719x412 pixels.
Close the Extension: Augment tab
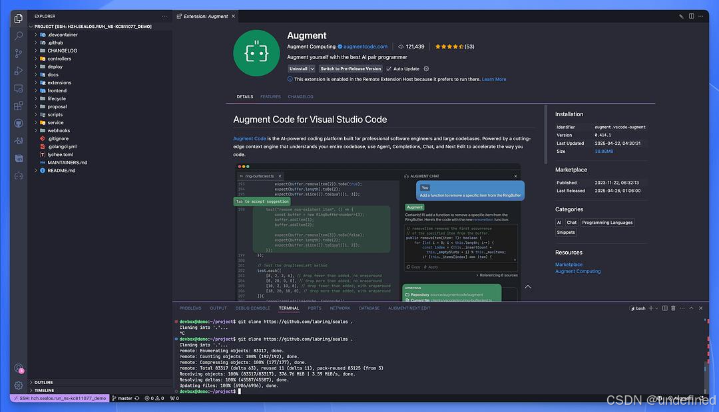pyautogui.click(x=234, y=17)
